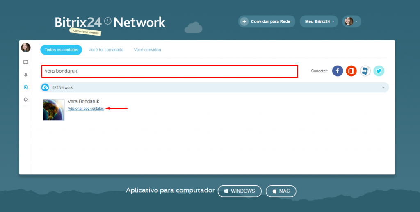This screenshot has height=212, width=420.
Task: Click the B24Network cloud icon
Action: click(x=45, y=87)
